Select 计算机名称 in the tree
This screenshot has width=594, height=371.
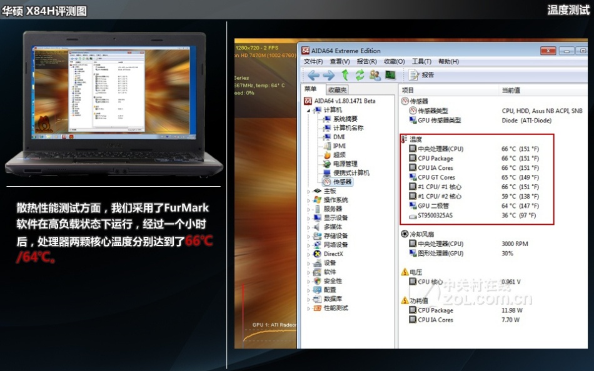[x=343, y=128]
